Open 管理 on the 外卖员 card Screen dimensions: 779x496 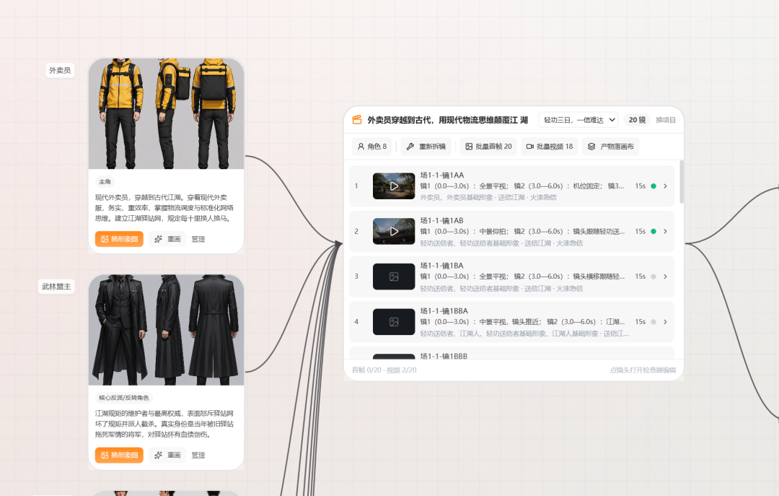click(x=198, y=239)
